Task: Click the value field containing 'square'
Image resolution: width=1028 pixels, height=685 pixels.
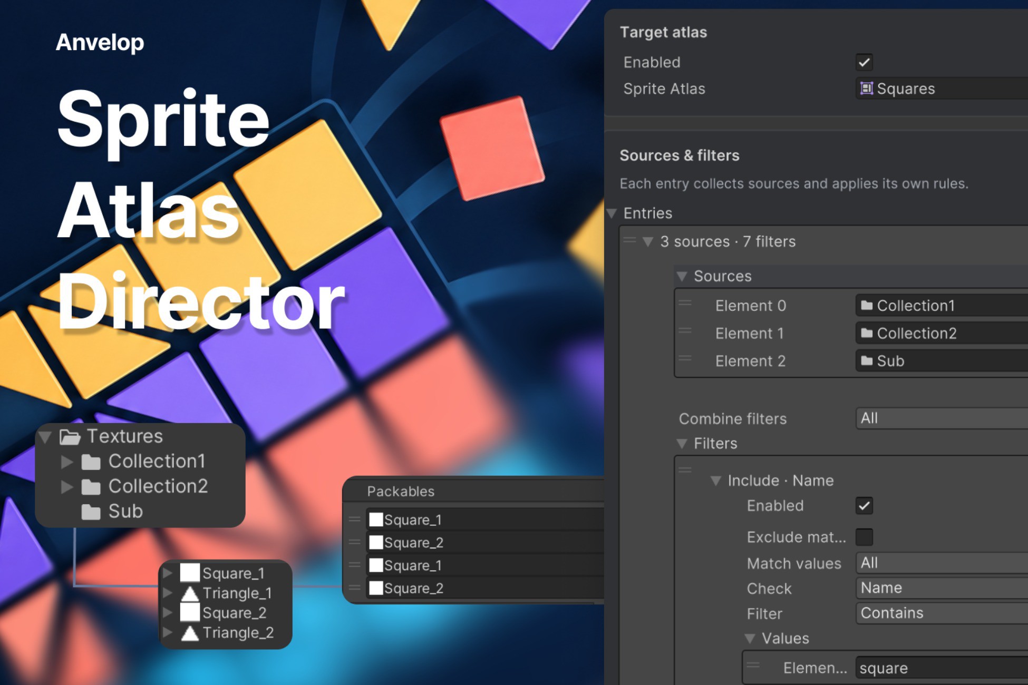Action: click(x=942, y=668)
